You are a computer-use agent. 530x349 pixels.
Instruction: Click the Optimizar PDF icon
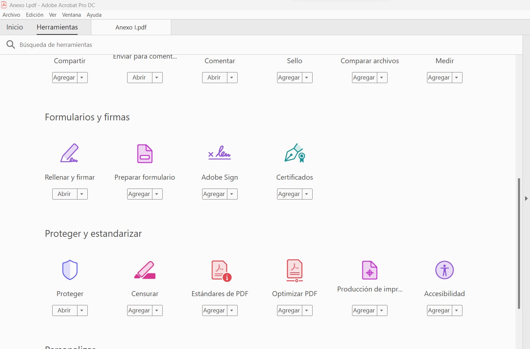294,270
